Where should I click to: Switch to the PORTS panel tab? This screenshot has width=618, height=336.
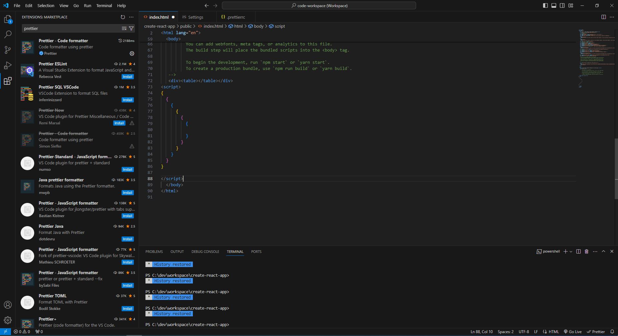click(256, 252)
